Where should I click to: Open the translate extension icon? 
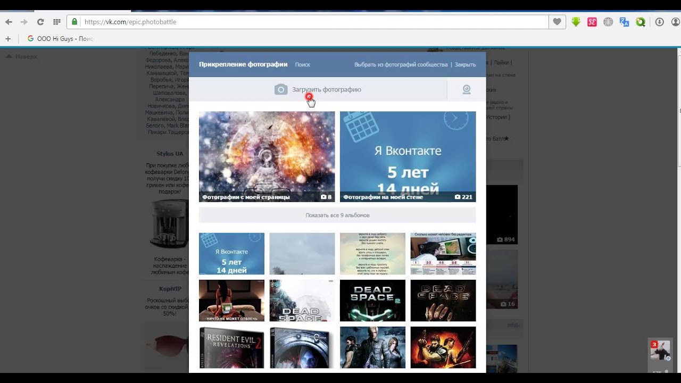(x=624, y=22)
